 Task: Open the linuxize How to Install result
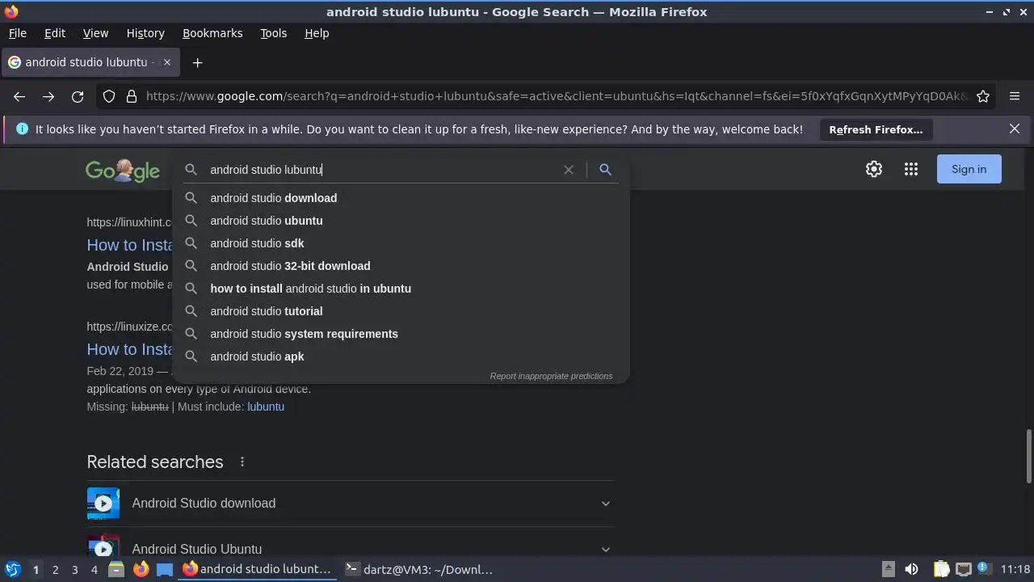tap(130, 349)
